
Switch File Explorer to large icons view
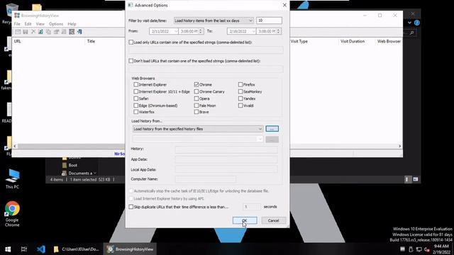(416, 179)
